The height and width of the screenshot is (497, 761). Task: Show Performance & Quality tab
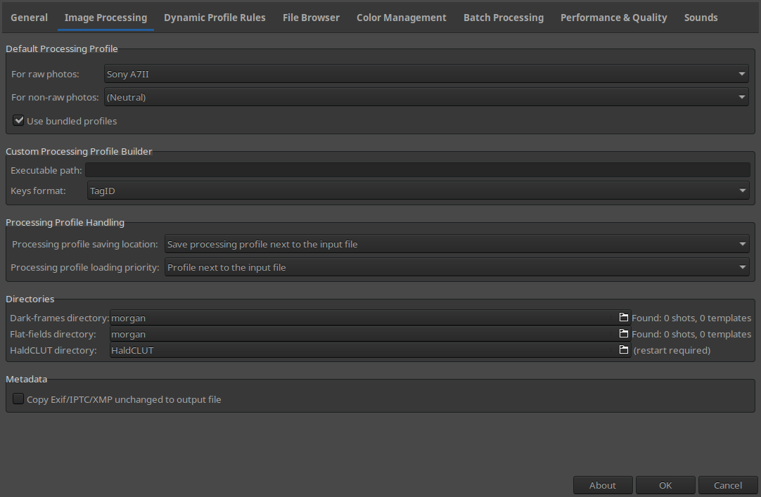click(613, 18)
